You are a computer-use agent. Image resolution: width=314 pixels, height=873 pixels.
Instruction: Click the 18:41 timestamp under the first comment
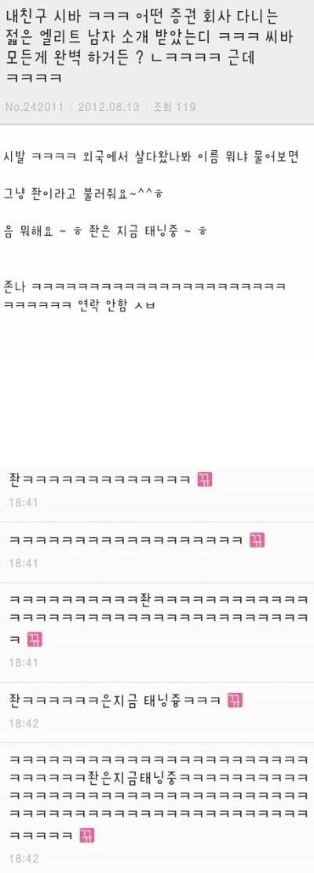tap(24, 503)
